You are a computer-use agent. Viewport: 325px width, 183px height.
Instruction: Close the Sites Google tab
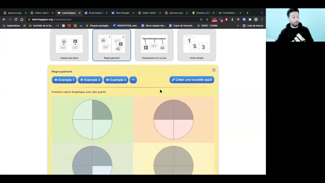point(133,13)
